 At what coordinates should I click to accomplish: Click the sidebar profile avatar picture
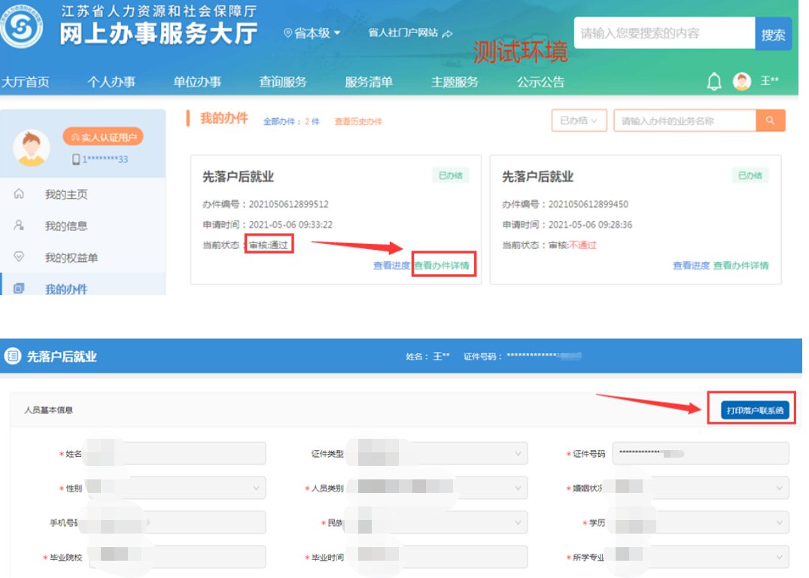(x=32, y=147)
